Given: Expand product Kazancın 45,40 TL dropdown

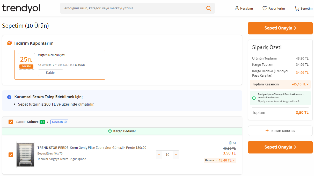Looking at the screenshot, I should [x=220, y=160].
